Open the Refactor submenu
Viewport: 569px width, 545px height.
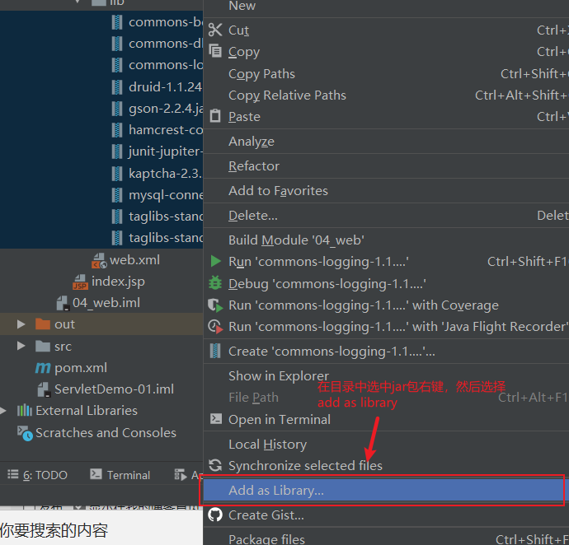coord(254,166)
